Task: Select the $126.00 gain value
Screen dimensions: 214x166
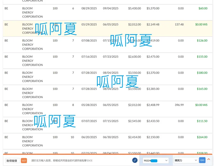Action: [202, 40]
